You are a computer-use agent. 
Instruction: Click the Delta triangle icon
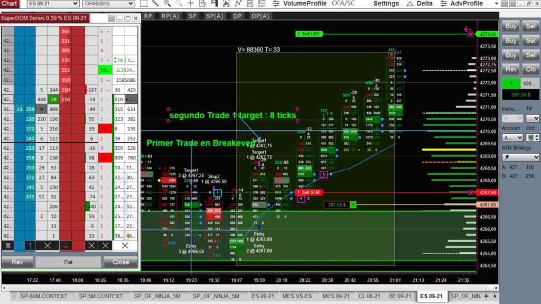[410, 4]
